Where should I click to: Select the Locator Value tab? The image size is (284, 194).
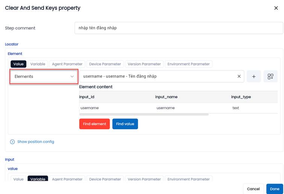pyautogui.click(x=18, y=64)
